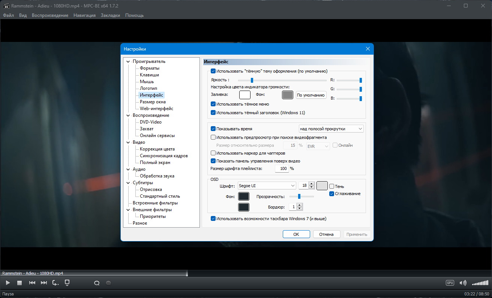492x298 pixels.
Task: Click the B color slider
Action: pyautogui.click(x=349, y=98)
